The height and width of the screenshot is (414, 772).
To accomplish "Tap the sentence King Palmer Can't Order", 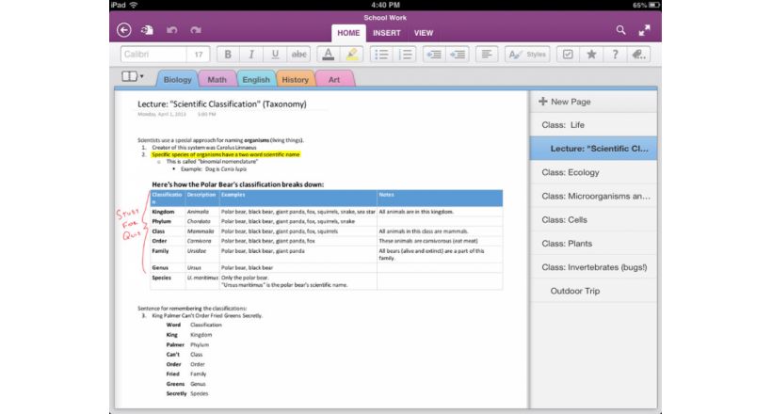I will [207, 315].
